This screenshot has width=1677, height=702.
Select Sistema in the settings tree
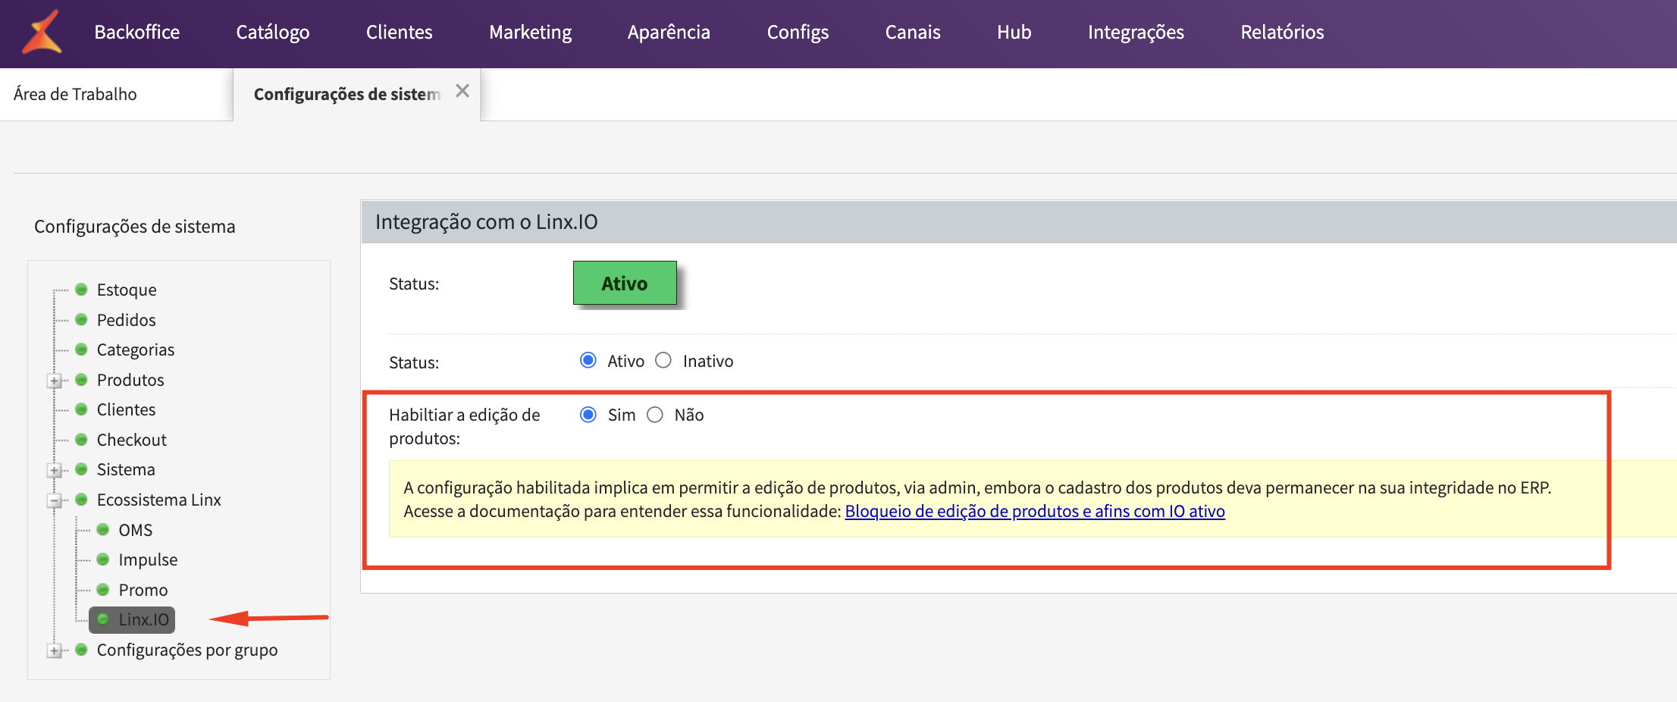click(x=126, y=469)
